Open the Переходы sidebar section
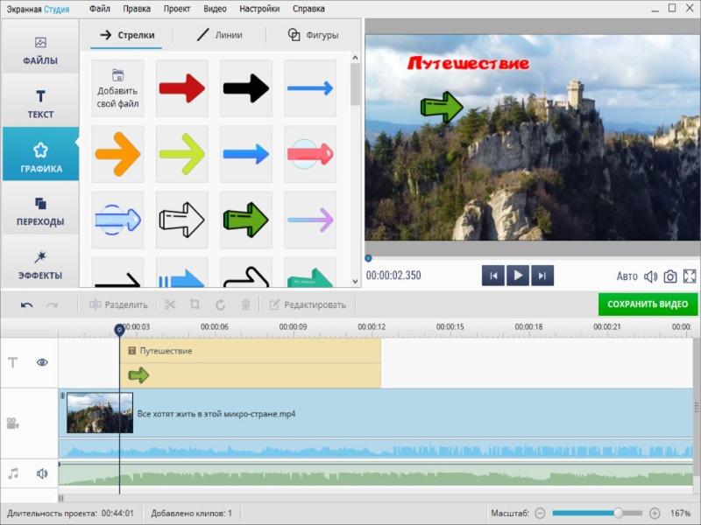The width and height of the screenshot is (701, 525). [40, 212]
